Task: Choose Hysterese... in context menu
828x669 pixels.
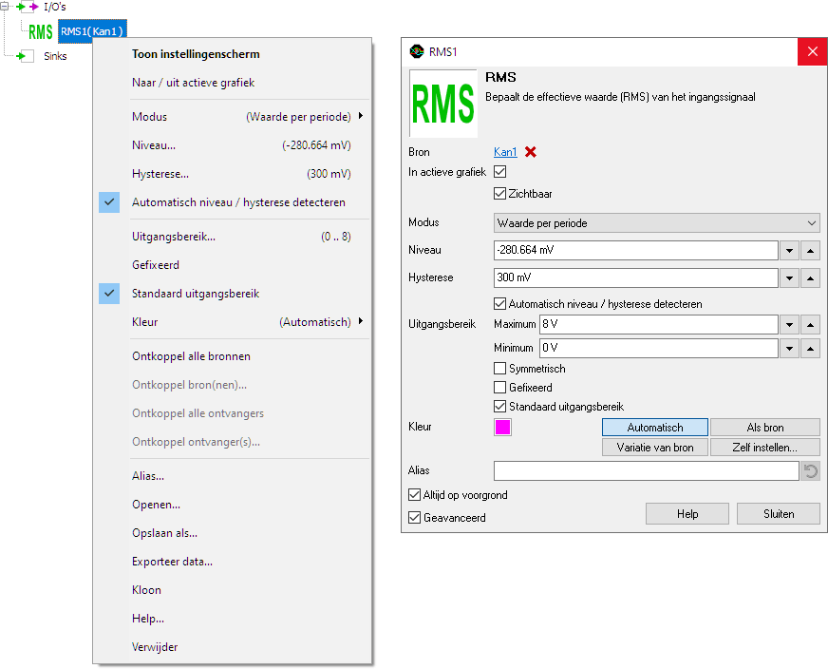Action: (233, 174)
